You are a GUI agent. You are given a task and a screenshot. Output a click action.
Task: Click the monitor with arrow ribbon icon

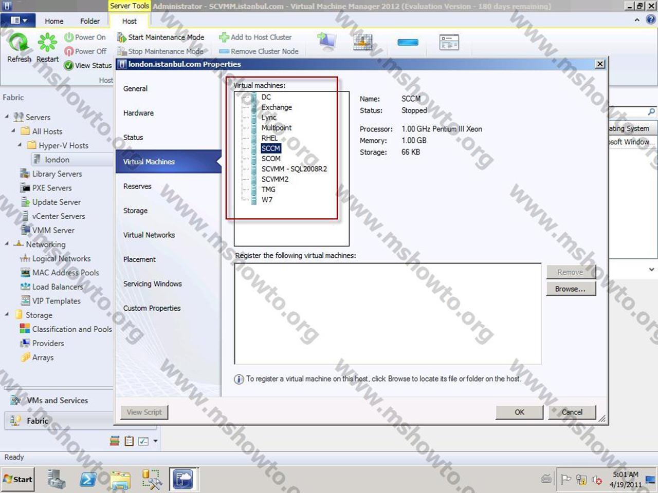[326, 42]
